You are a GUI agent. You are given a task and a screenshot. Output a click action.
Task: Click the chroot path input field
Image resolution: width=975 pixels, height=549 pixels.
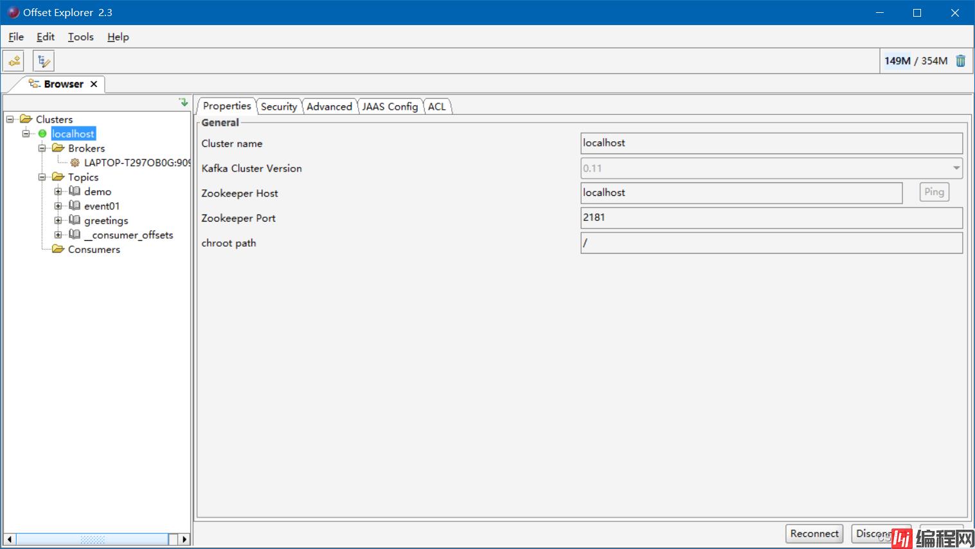click(771, 243)
